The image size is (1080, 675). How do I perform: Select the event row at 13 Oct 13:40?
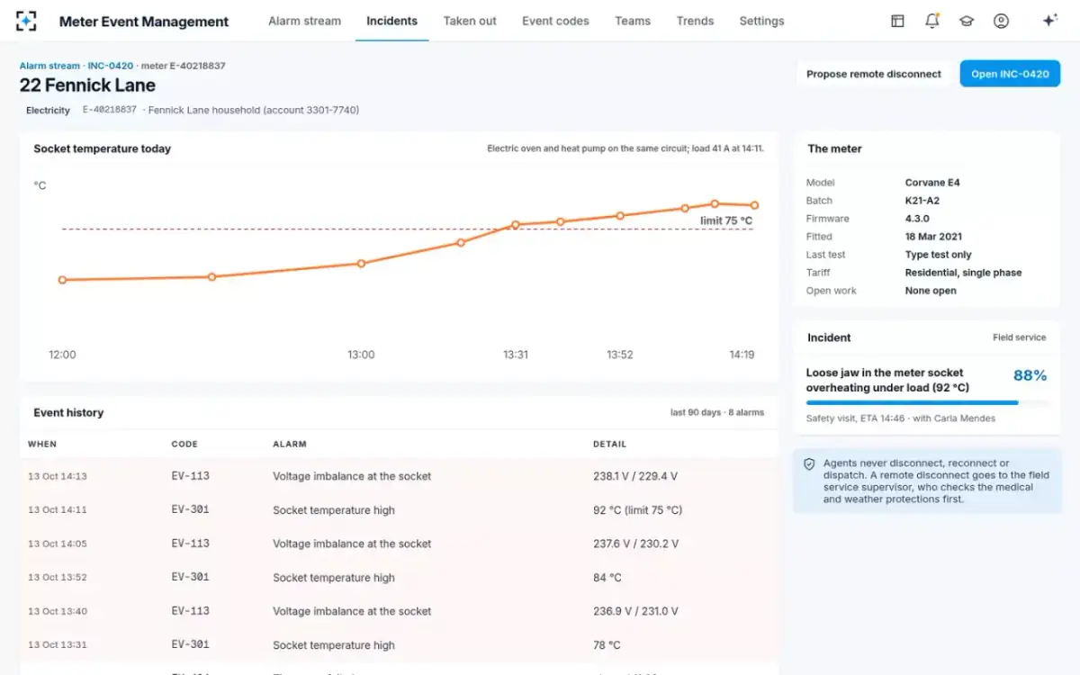tap(399, 611)
